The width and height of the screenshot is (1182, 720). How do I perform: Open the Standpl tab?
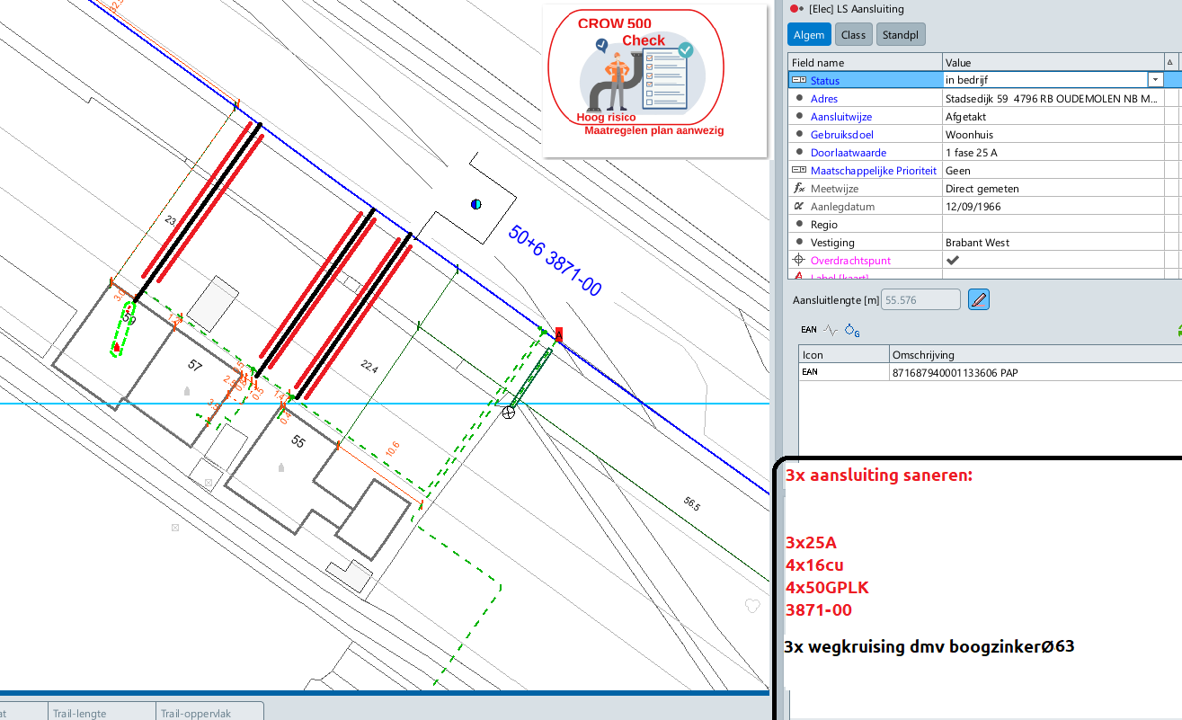901,35
